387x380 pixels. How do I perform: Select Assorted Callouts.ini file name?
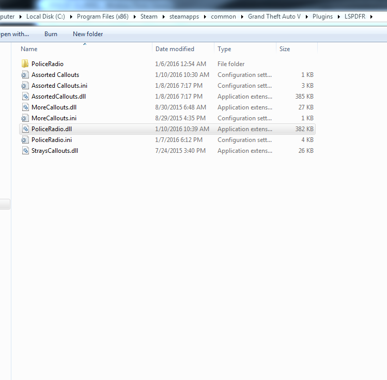pos(59,86)
